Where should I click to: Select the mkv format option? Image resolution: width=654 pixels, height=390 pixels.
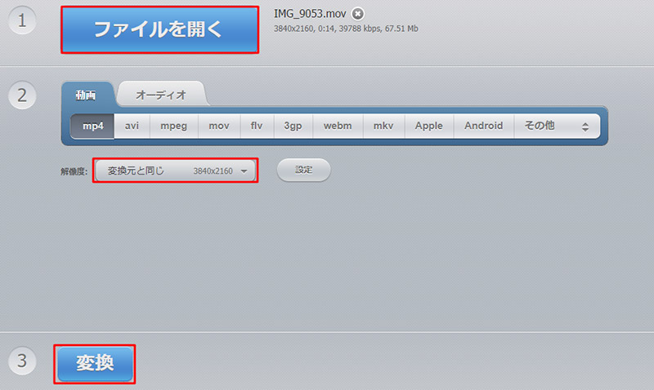tap(383, 126)
